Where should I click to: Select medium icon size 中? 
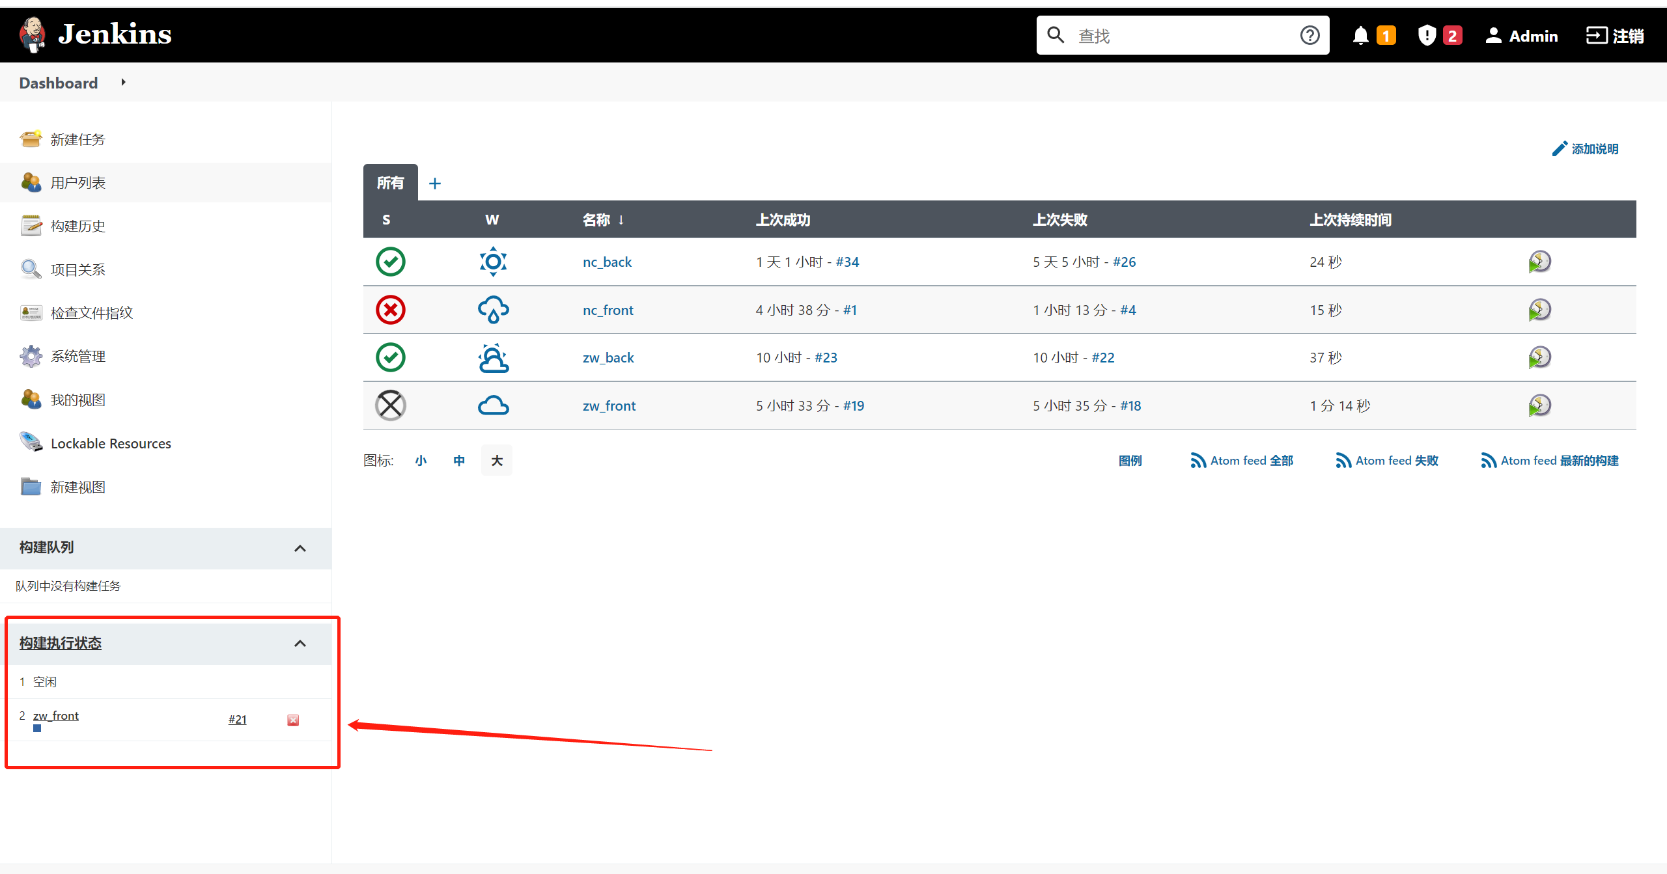[x=459, y=460]
